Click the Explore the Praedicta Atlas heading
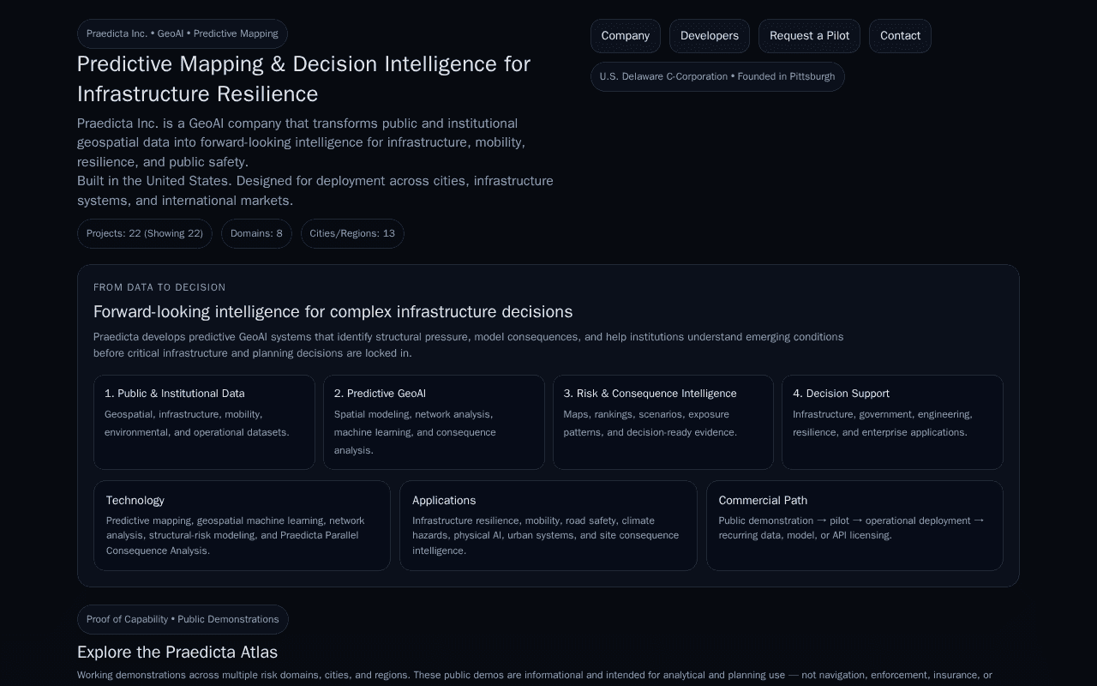Image resolution: width=1097 pixels, height=686 pixels. pos(177,652)
